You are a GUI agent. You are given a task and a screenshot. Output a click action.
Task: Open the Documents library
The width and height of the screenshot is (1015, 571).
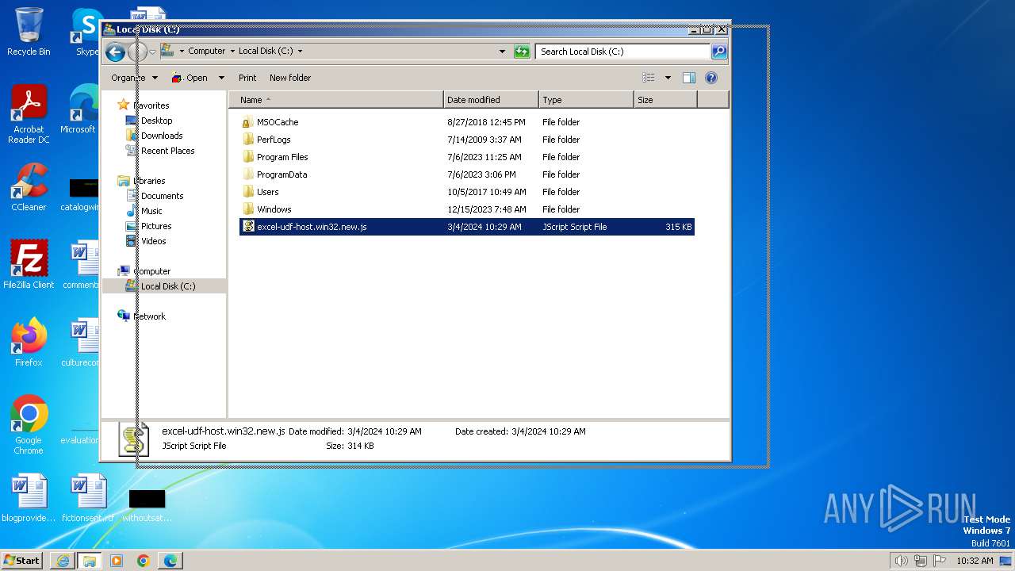(162, 196)
